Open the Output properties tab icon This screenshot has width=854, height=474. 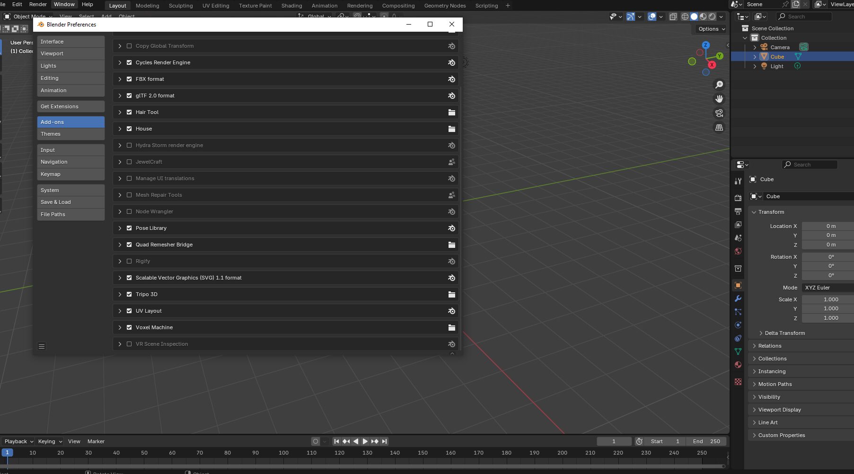(738, 211)
